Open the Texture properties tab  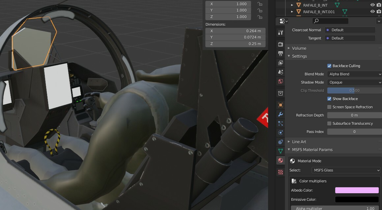[281, 172]
